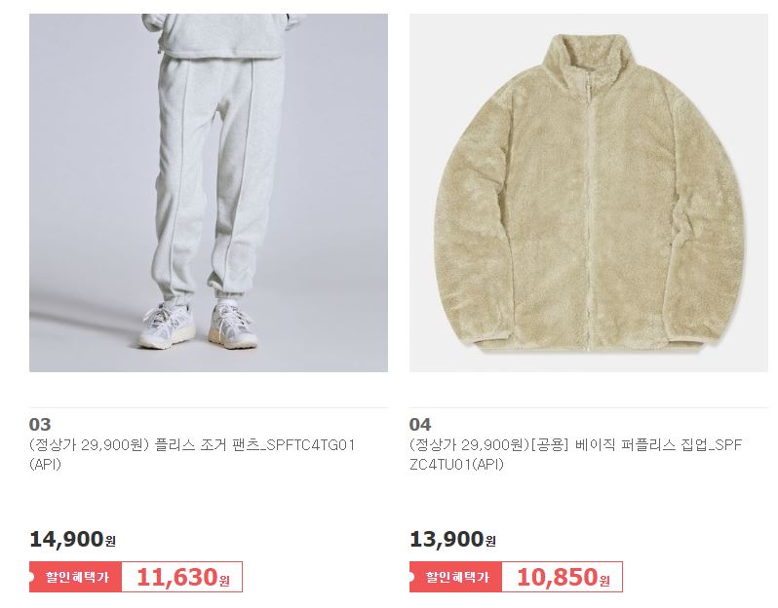Select the 할인혜택가 label under item 04
778x608 pixels.
tap(455, 577)
